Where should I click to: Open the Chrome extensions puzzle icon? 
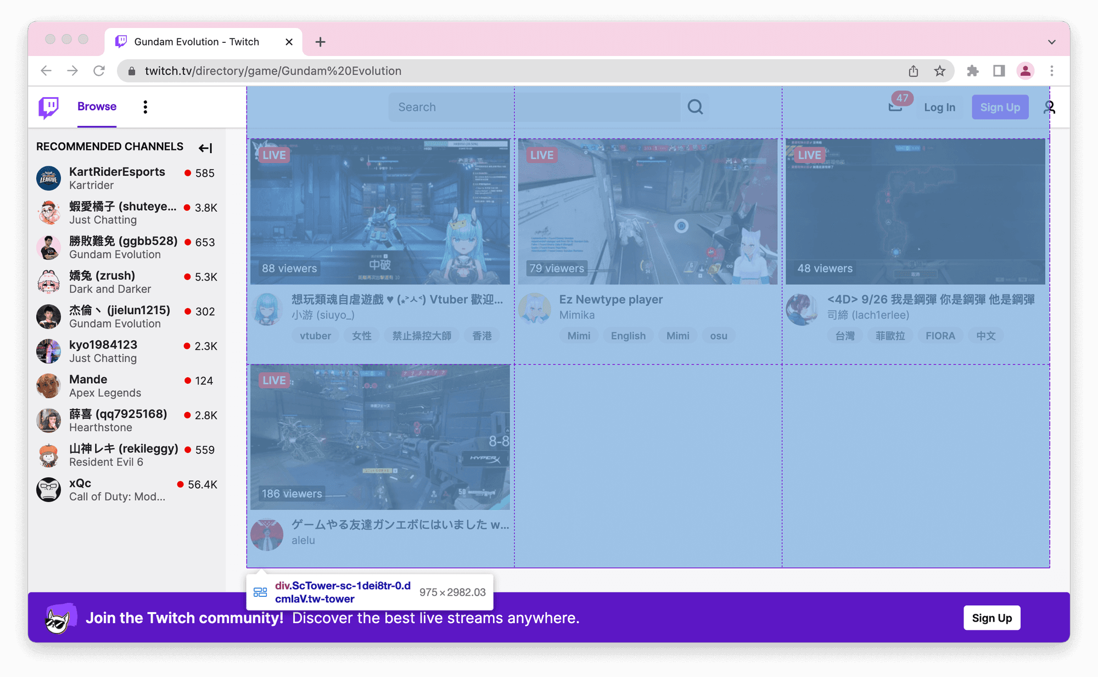pyautogui.click(x=972, y=71)
